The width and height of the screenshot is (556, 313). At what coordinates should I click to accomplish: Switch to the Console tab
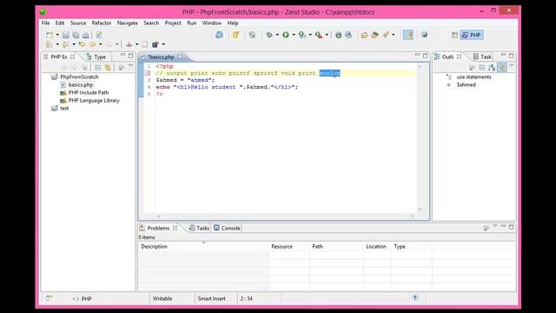pos(227,228)
